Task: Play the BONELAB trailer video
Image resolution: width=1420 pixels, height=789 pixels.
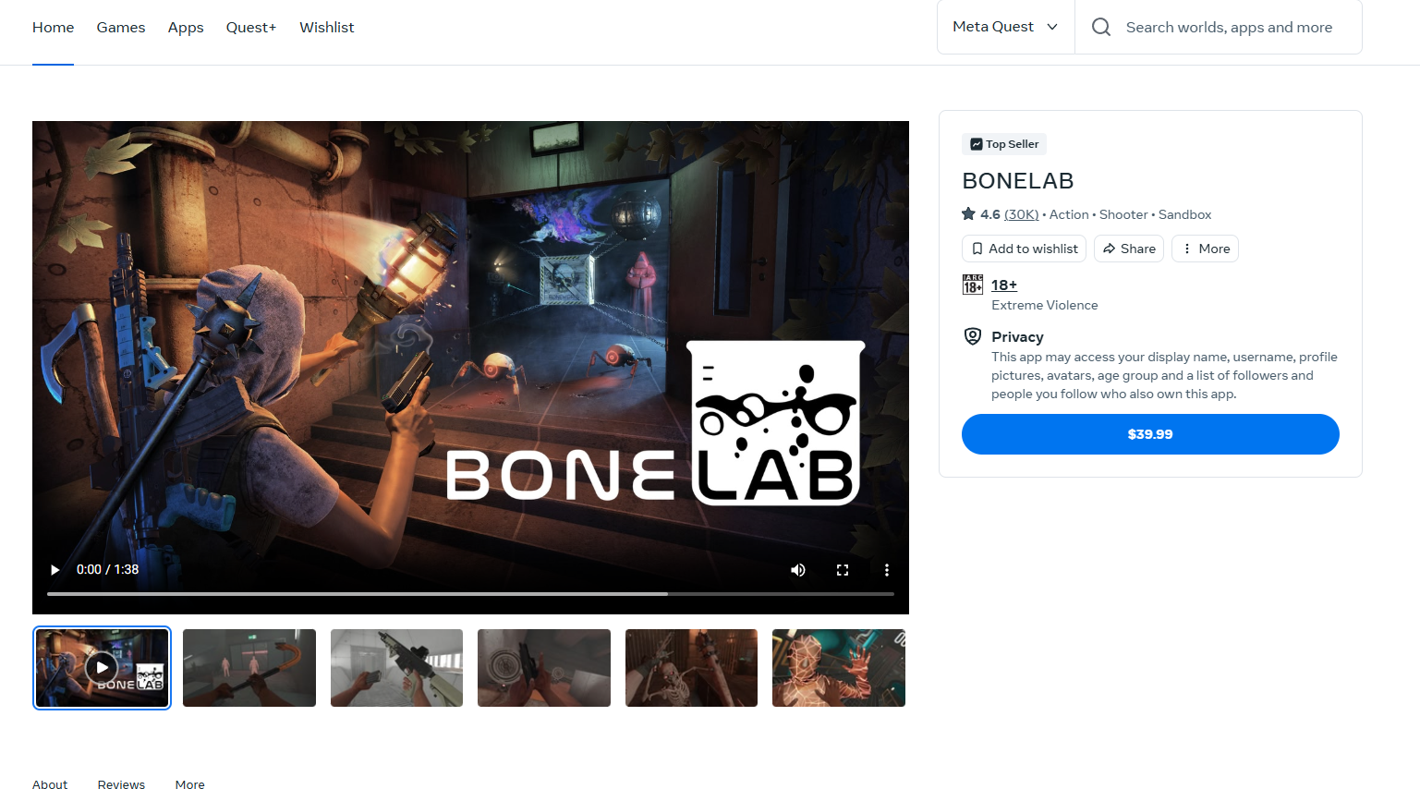Action: [x=55, y=570]
